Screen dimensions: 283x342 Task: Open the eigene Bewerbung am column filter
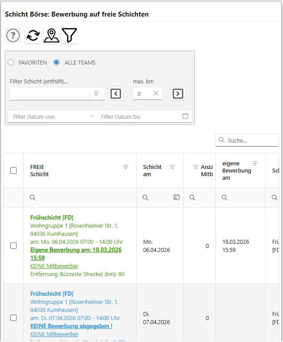pyautogui.click(x=255, y=164)
